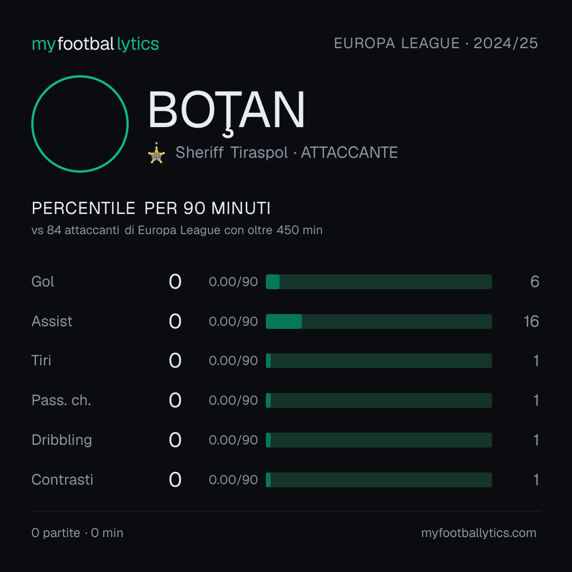Click the Sheriff Tiraspol club crest icon
Image resolution: width=572 pixels, height=572 pixels.
[x=156, y=153]
